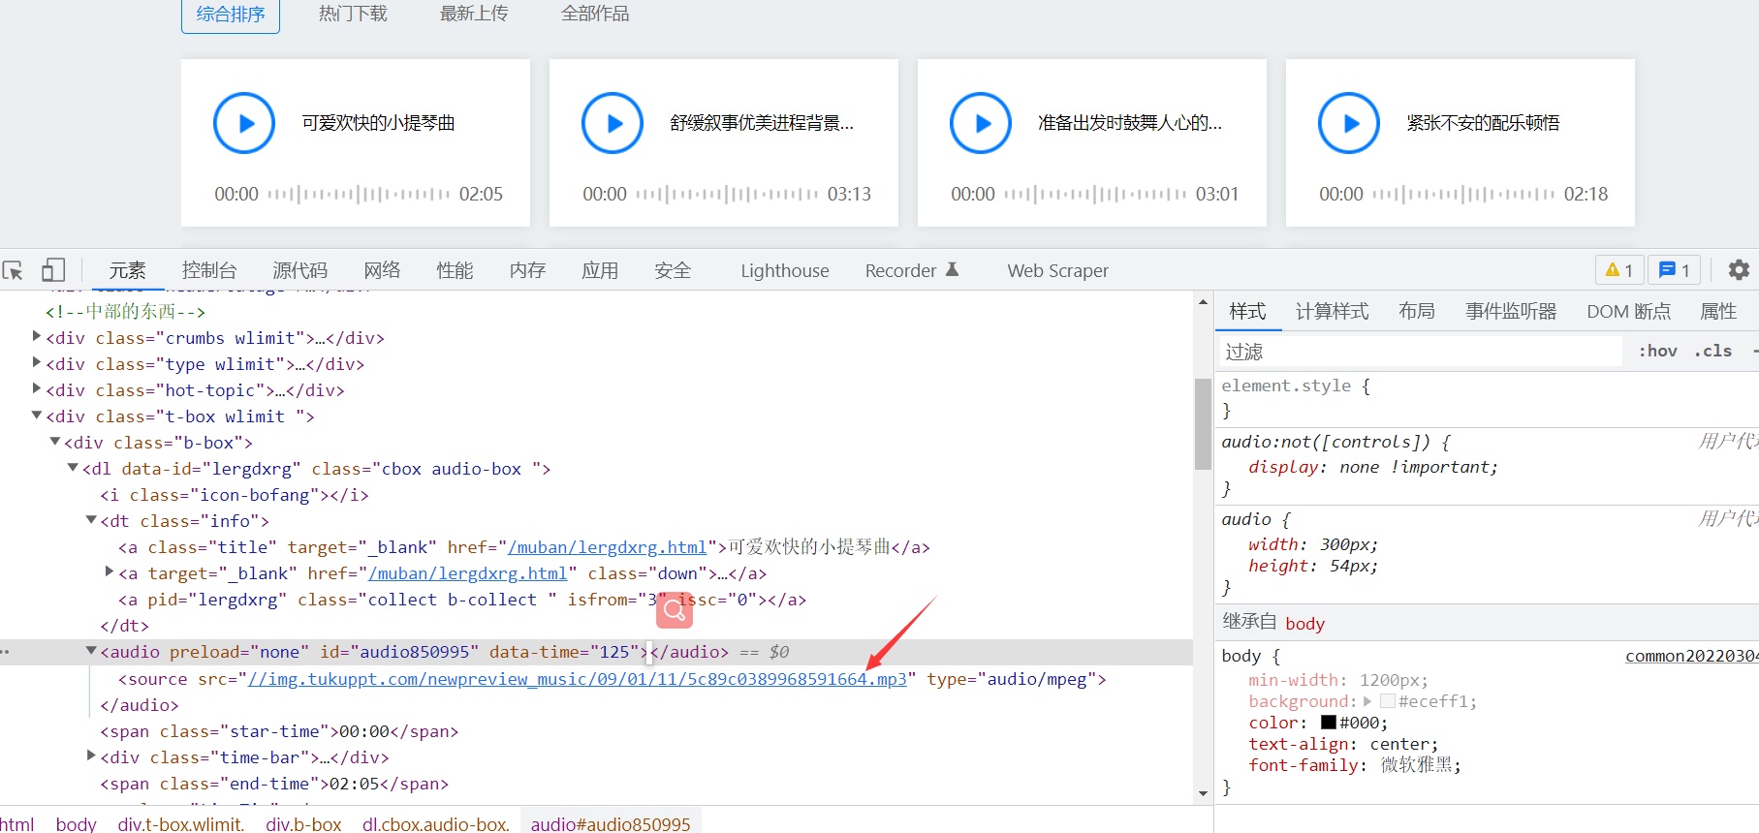Image resolution: width=1759 pixels, height=833 pixels.
Task: Open the mp3 source src link
Action: click(578, 679)
